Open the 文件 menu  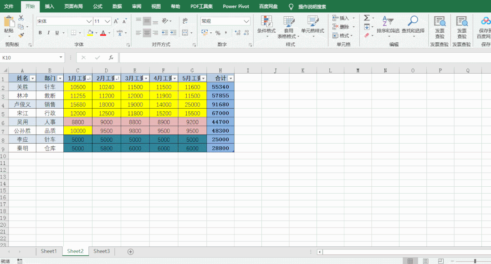pos(9,6)
